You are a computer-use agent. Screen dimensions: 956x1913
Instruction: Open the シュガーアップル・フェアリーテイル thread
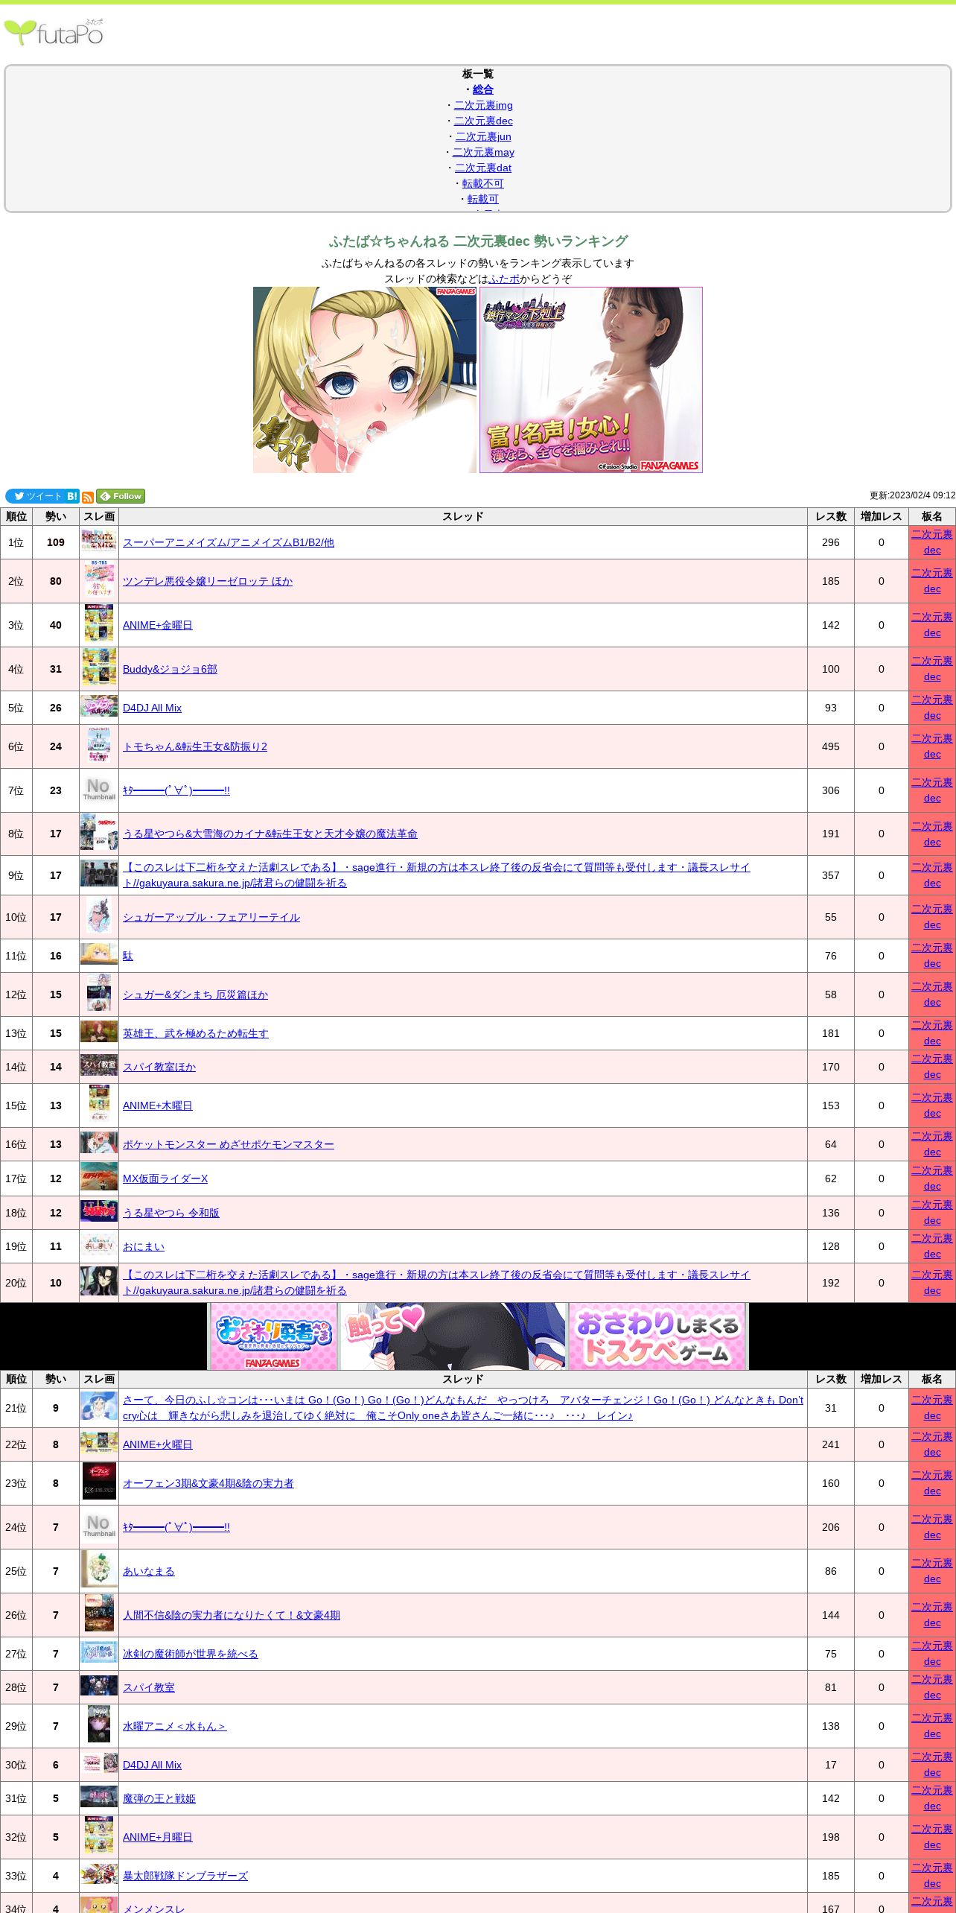(211, 917)
